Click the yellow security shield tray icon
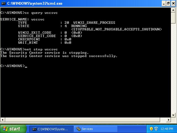 (x=151, y=129)
